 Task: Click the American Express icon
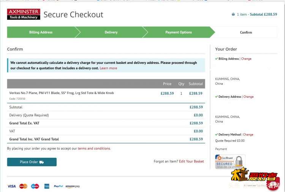(x=47, y=186)
